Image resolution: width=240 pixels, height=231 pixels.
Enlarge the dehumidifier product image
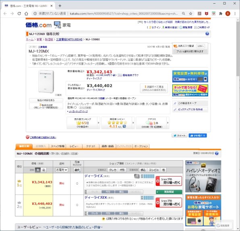[46, 81]
